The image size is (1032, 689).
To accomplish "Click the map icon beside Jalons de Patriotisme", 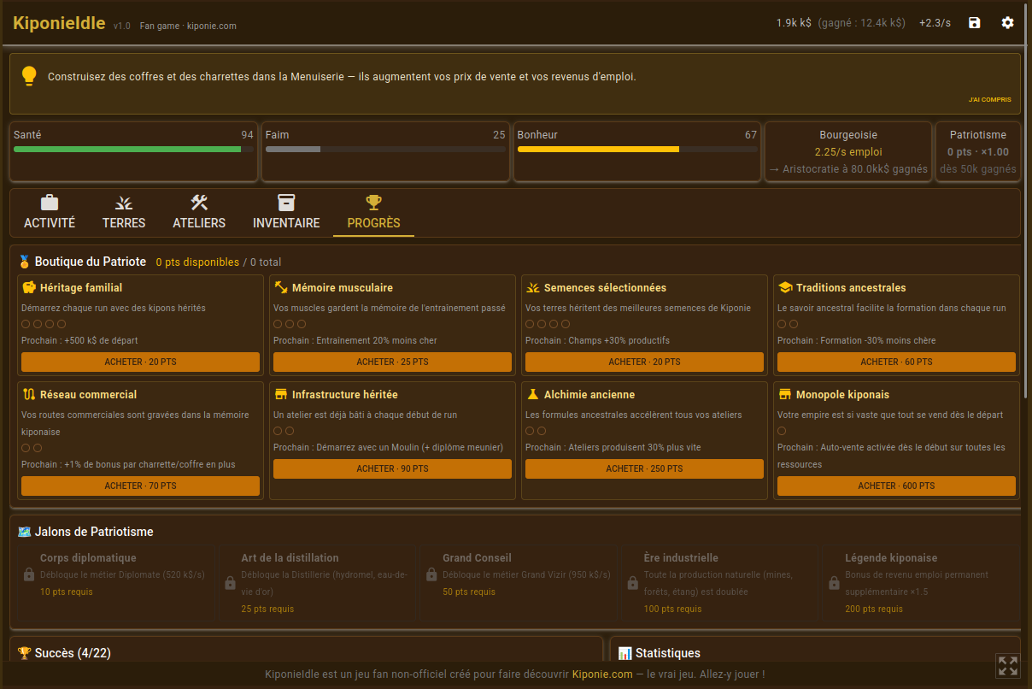I will 25,532.
